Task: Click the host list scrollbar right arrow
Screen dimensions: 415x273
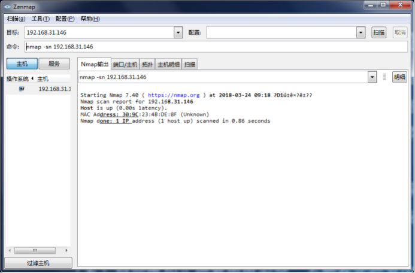Action: [x=66, y=250]
